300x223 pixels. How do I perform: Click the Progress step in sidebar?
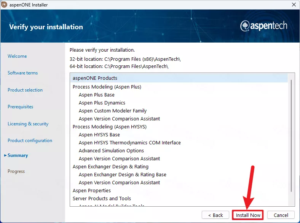coord(16,171)
